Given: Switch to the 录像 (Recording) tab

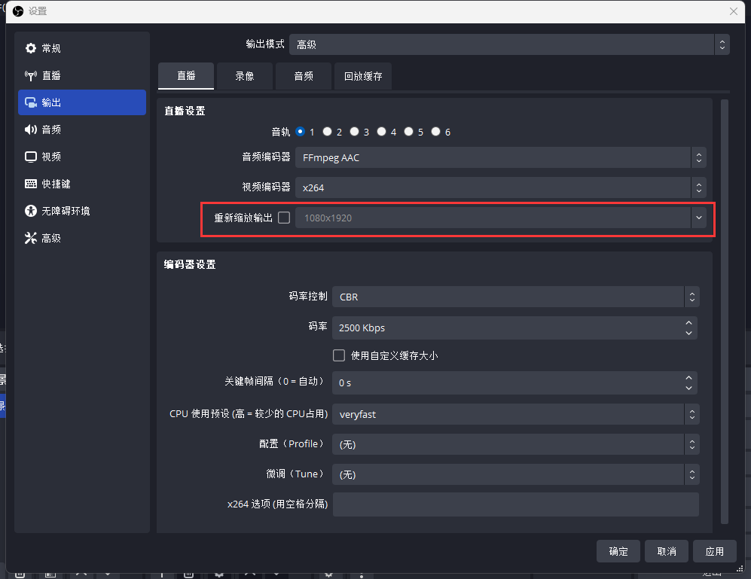Looking at the screenshot, I should coord(244,75).
